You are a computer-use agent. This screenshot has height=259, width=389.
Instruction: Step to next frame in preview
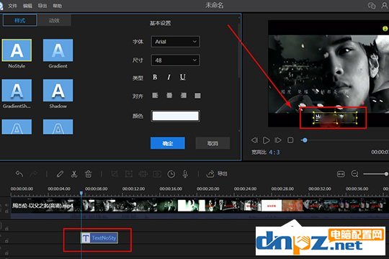(x=278, y=140)
